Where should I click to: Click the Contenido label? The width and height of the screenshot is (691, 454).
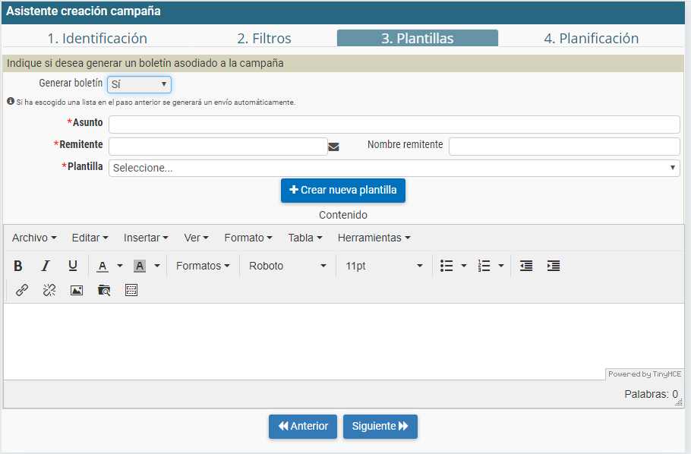(343, 215)
